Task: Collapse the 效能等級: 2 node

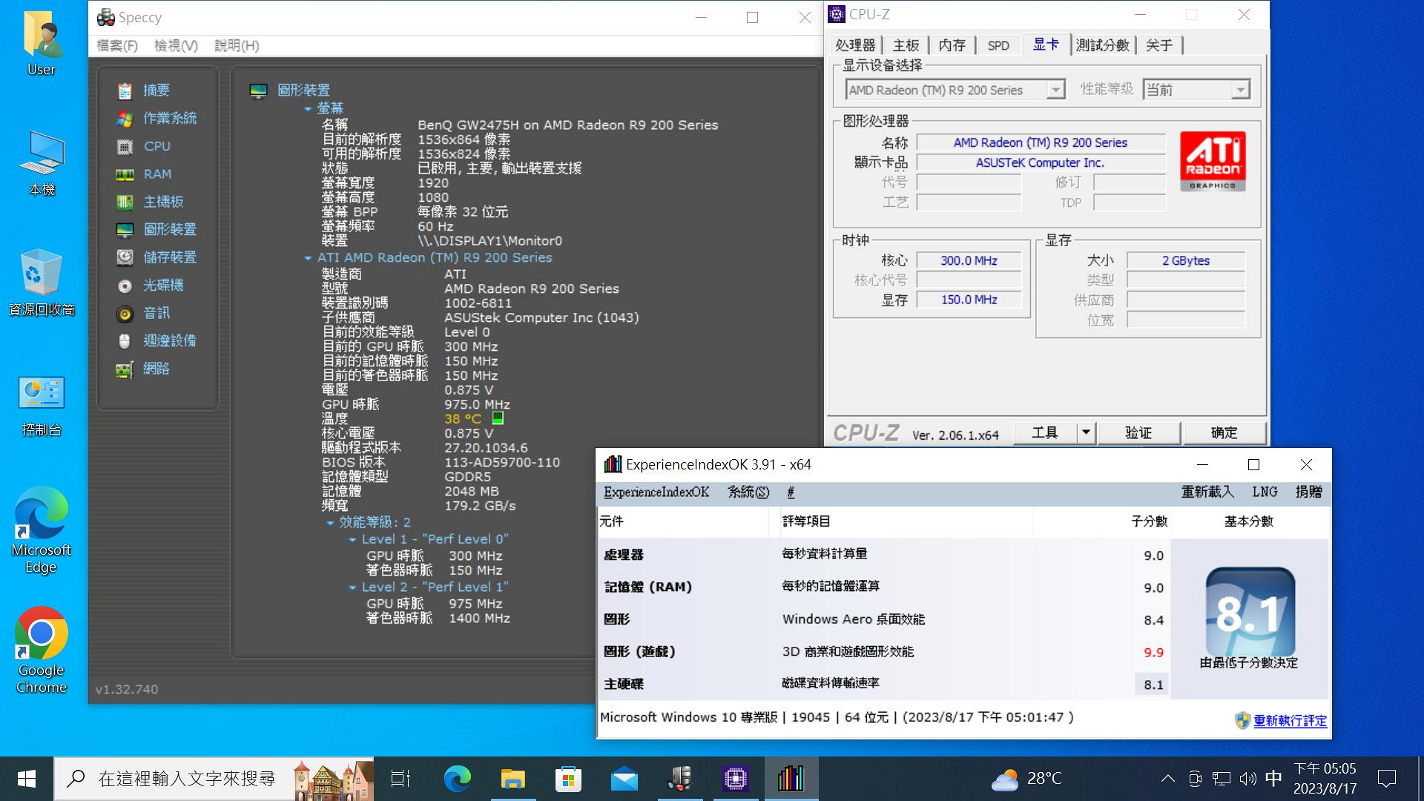Action: tap(330, 523)
